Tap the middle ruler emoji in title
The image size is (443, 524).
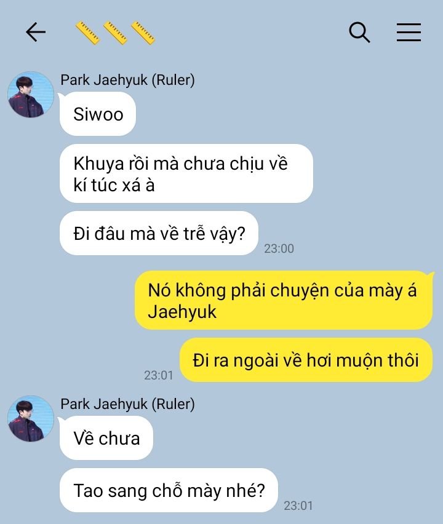click(115, 33)
